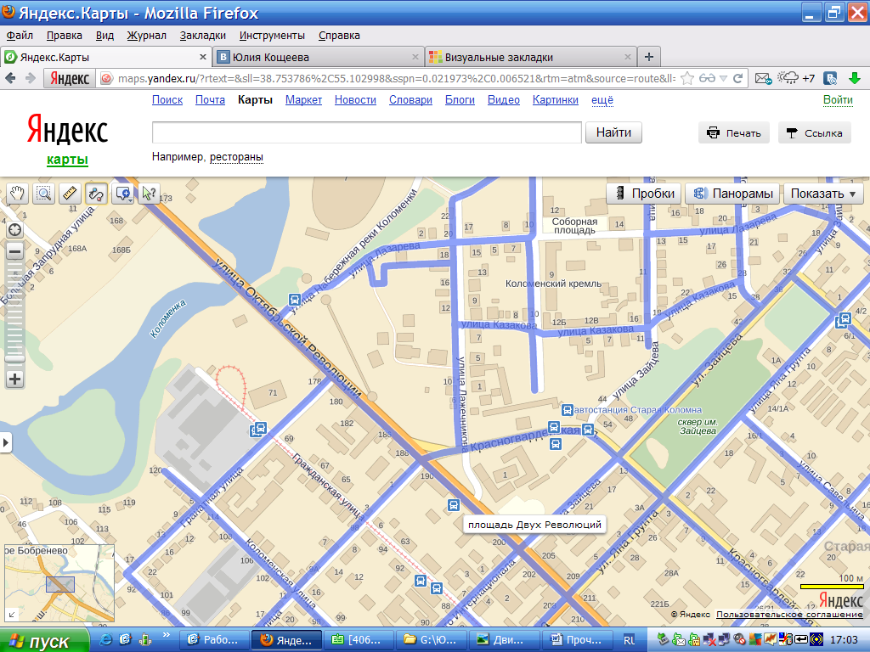Click the green download arrow icon

tap(855, 79)
